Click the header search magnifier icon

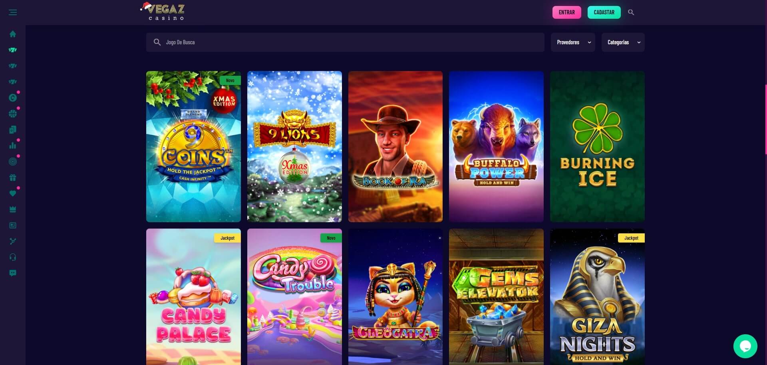pos(631,12)
